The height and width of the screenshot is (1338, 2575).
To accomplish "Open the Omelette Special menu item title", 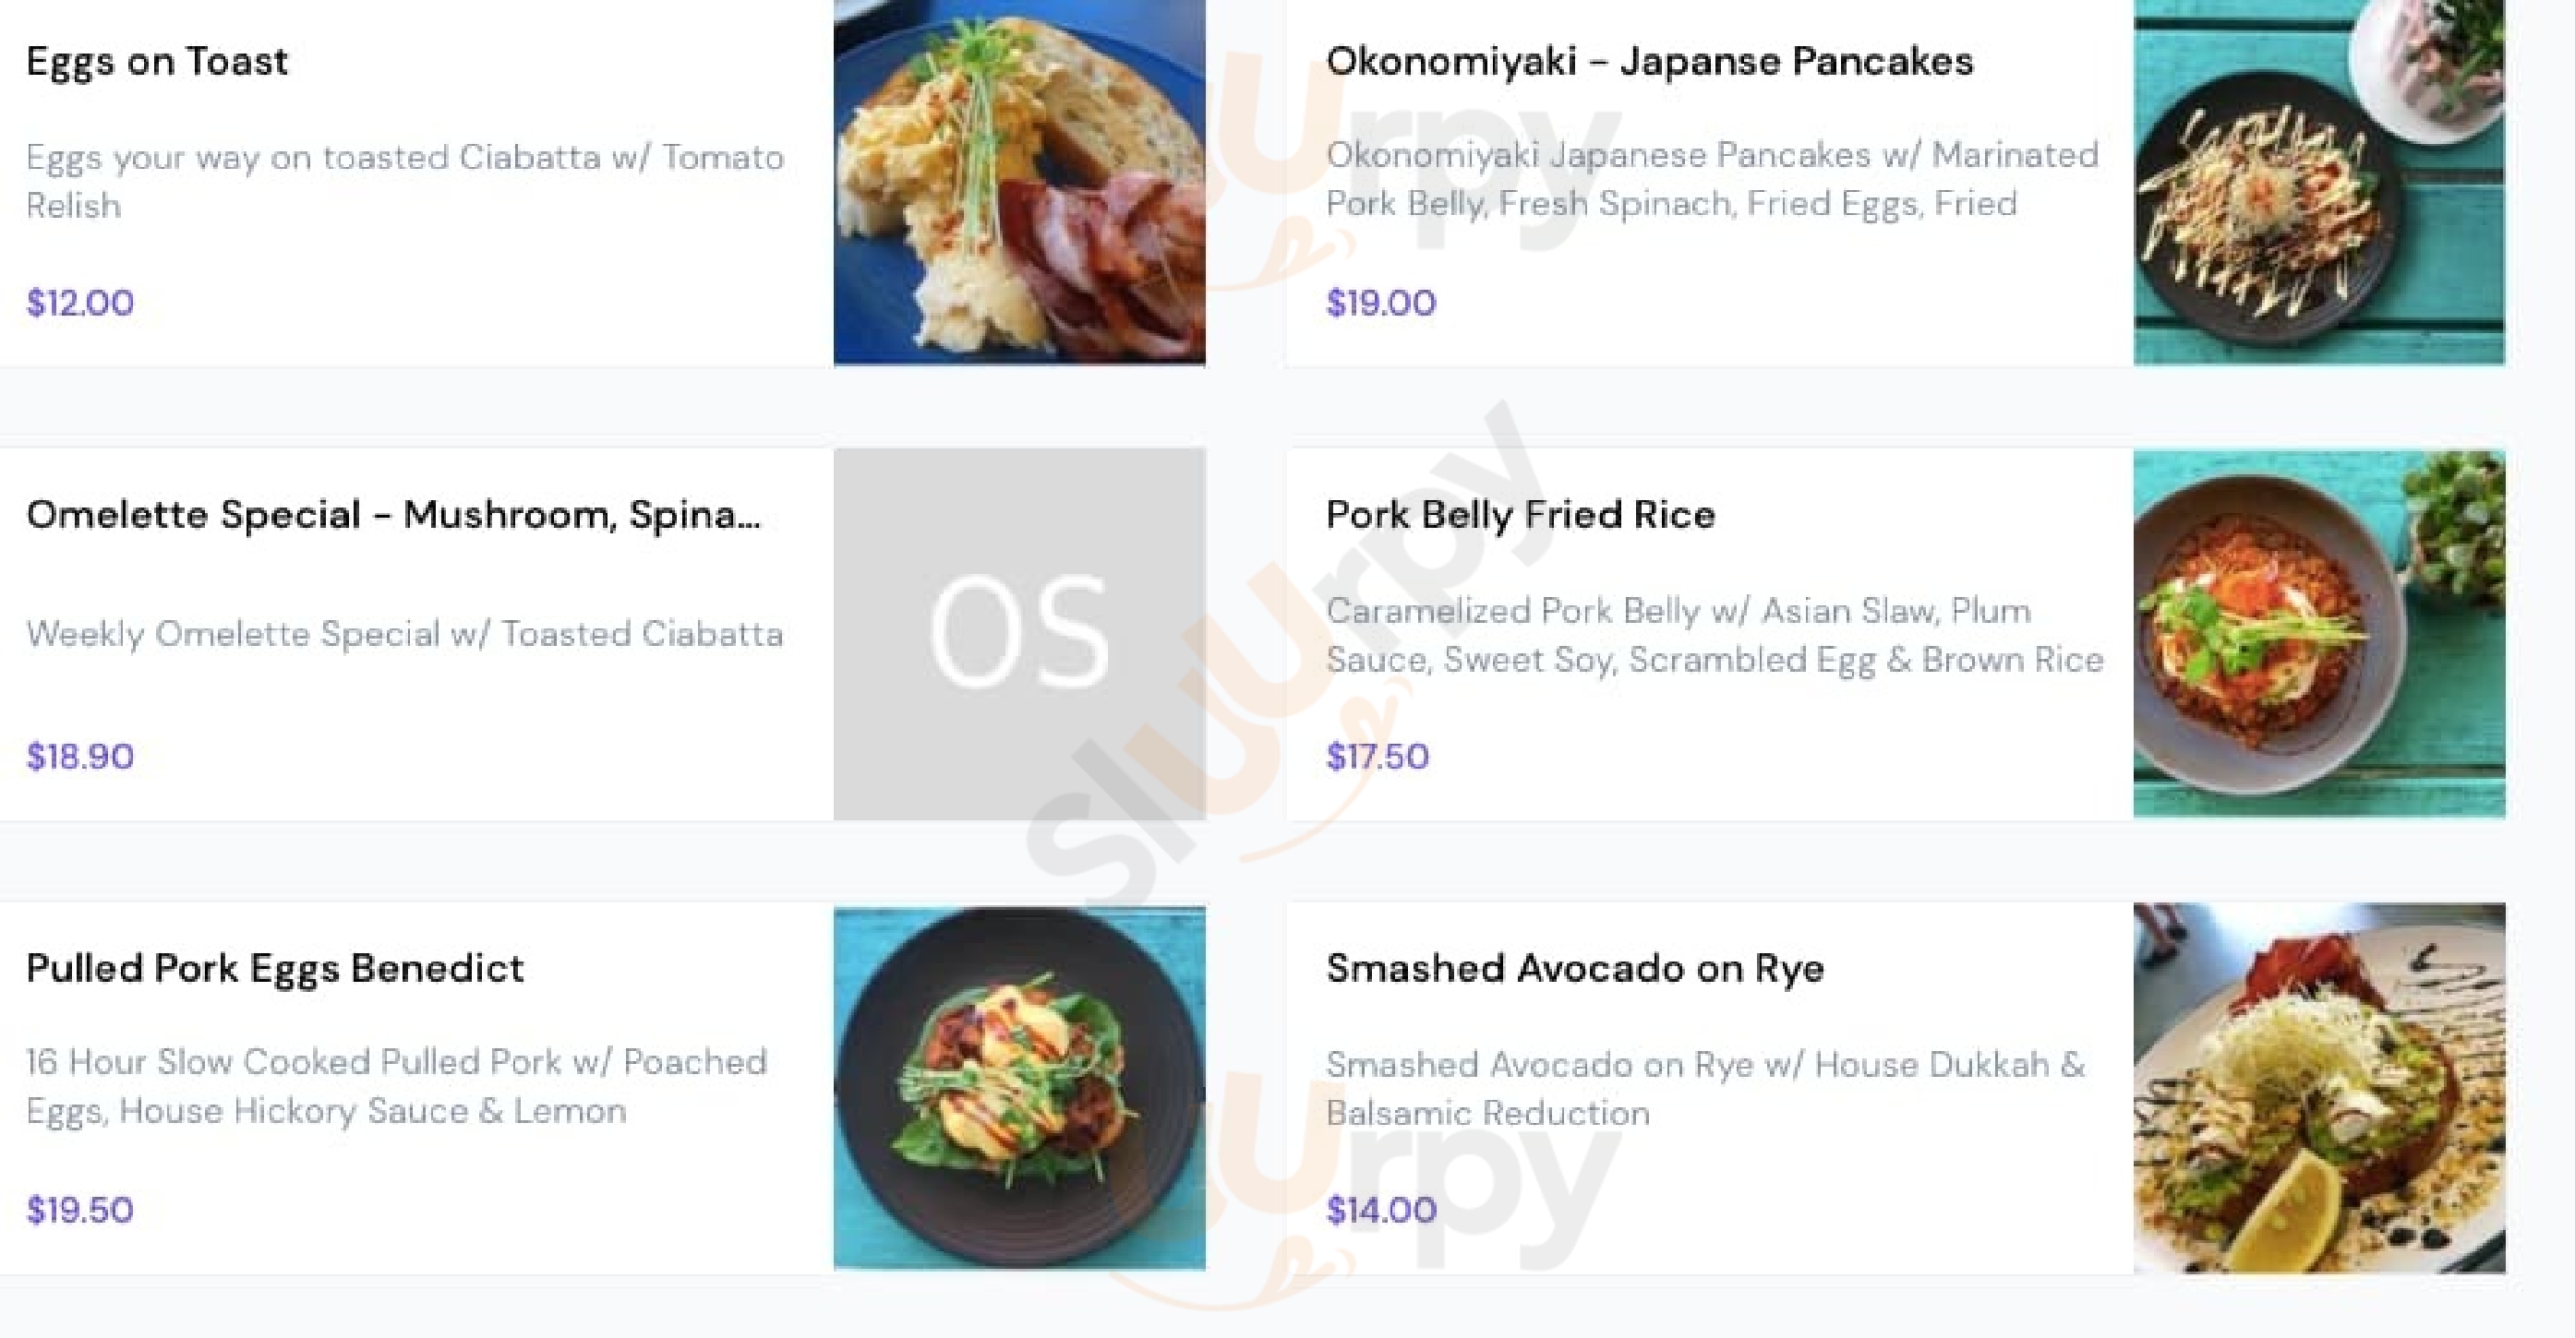I will pyautogui.click(x=392, y=515).
